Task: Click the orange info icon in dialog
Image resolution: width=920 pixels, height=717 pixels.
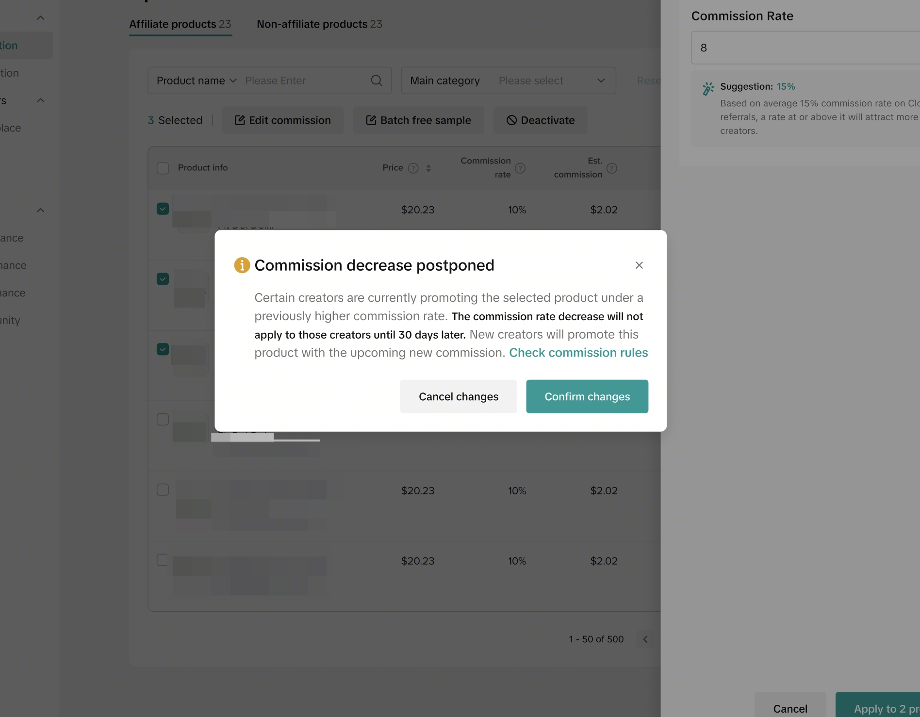Action: (242, 265)
